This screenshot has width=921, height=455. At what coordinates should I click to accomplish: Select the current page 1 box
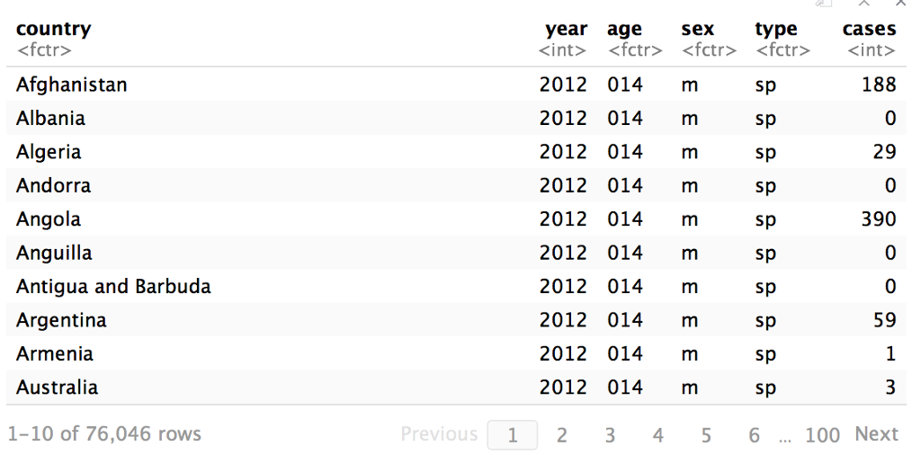[x=512, y=435]
